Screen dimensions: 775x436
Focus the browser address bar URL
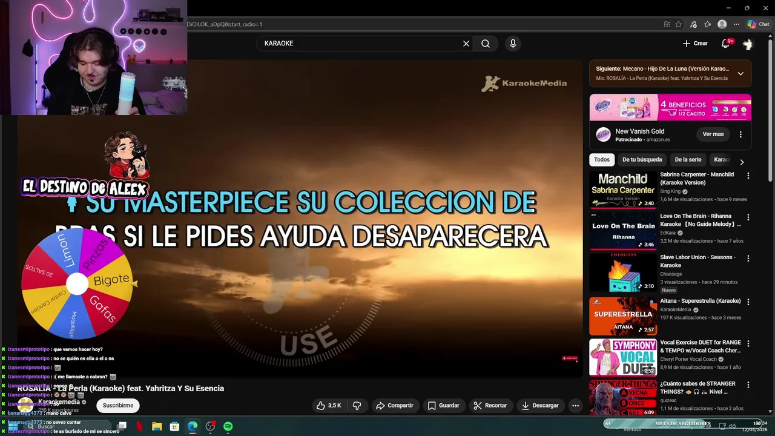tap(424, 24)
